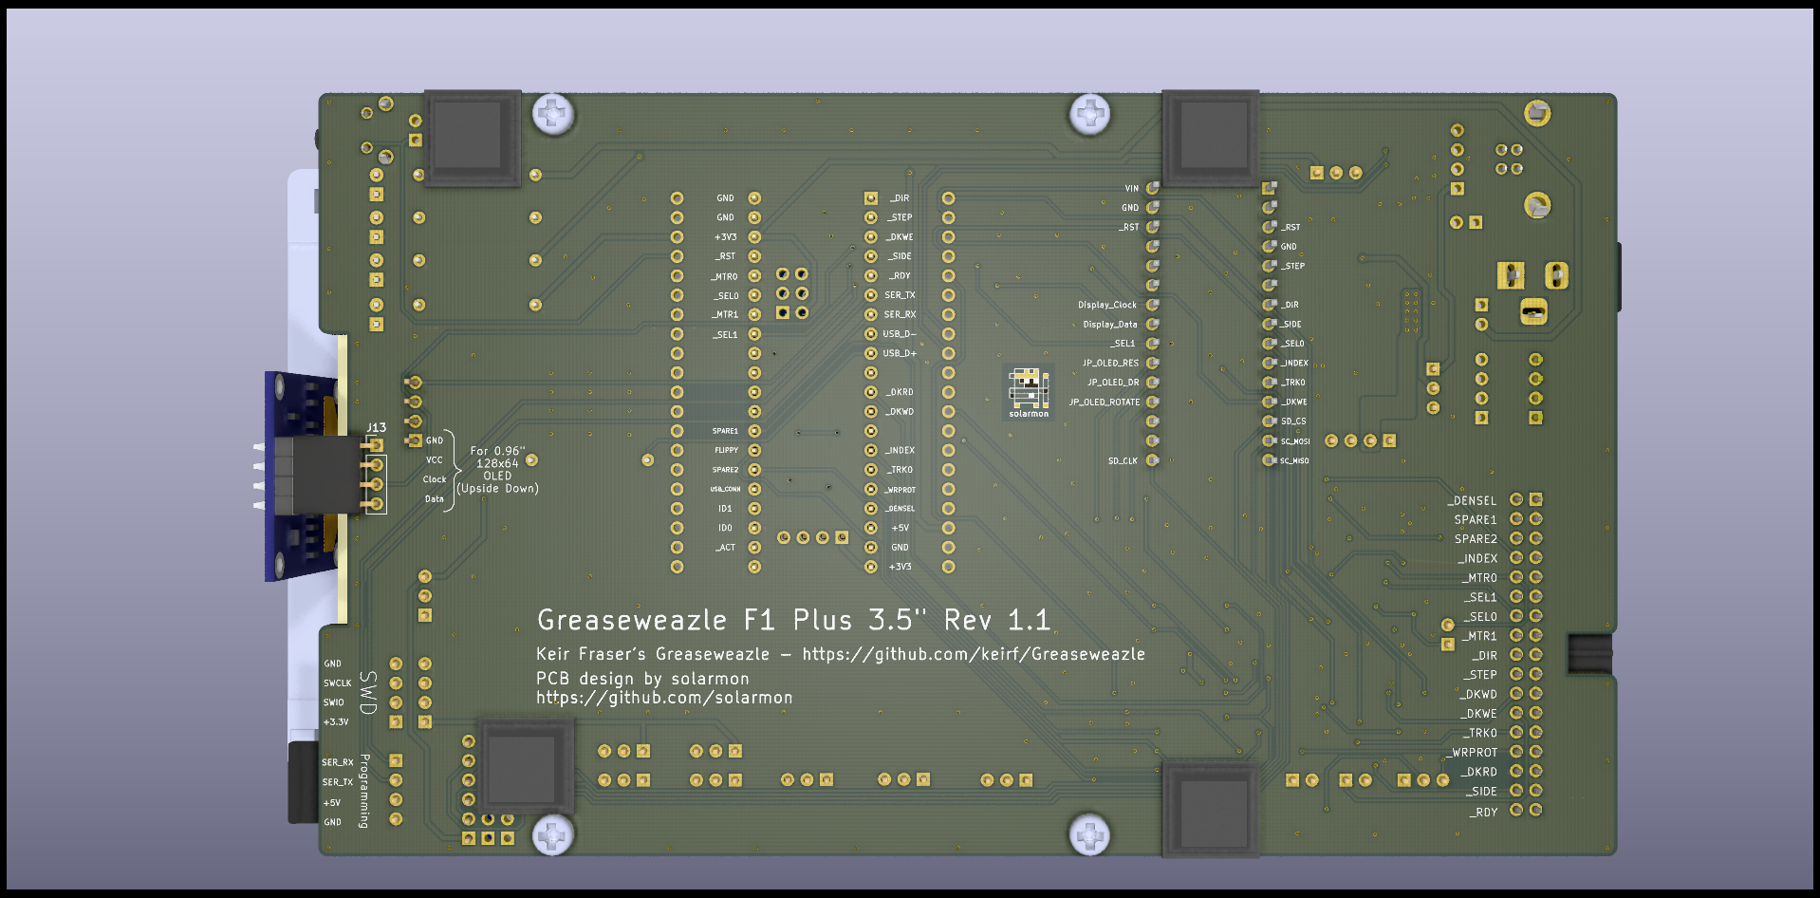Select the USB_D+ pin label
Screen dimensions: 1820x898
tap(900, 353)
